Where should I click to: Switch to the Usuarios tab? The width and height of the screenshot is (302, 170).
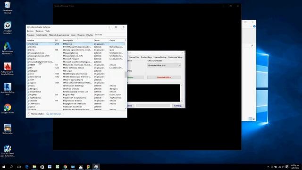(x=81, y=35)
